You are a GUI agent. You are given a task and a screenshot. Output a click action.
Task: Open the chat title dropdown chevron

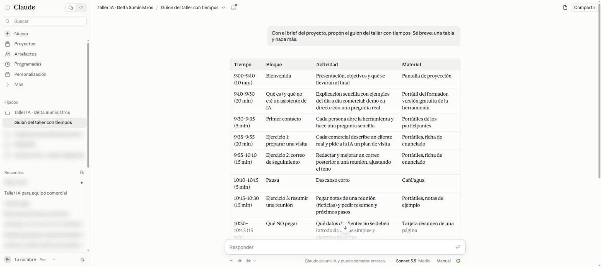tap(223, 8)
